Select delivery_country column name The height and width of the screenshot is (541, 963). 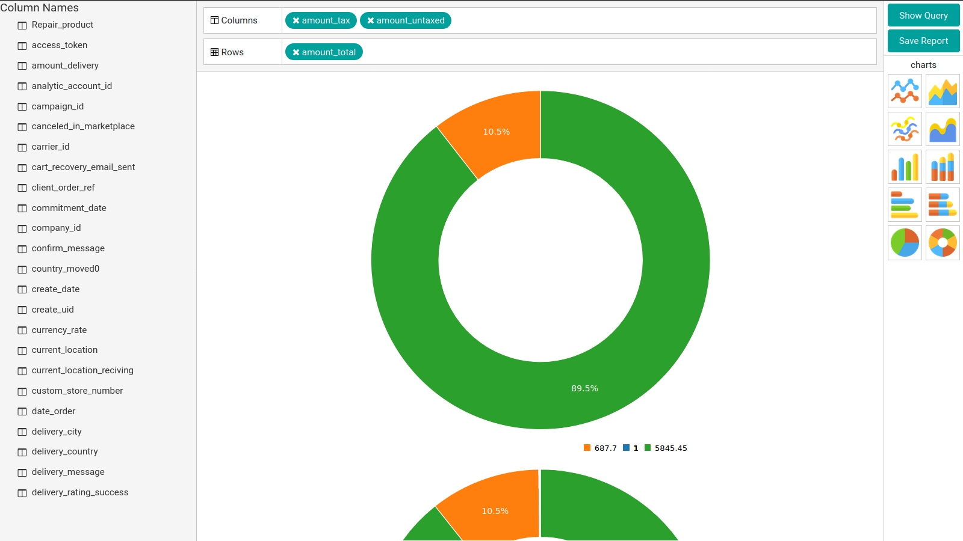pyautogui.click(x=64, y=451)
